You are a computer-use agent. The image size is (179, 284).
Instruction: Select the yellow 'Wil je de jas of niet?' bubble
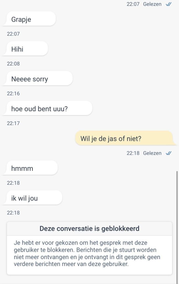[x=125, y=138]
